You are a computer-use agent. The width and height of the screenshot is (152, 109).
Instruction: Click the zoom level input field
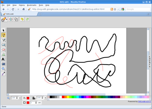(x=14, y=98)
